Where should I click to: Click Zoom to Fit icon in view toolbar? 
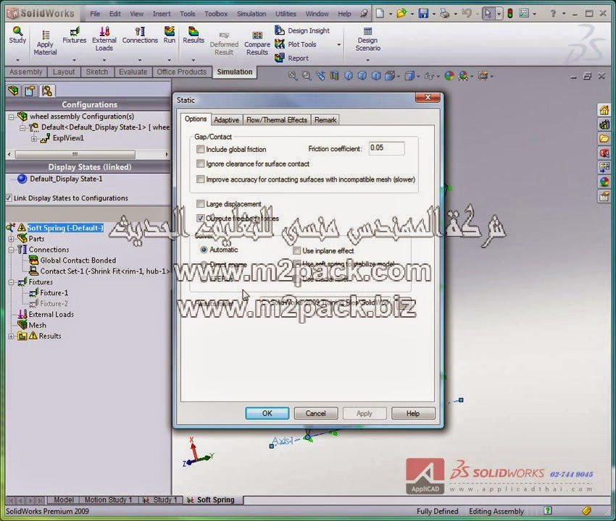click(292, 76)
